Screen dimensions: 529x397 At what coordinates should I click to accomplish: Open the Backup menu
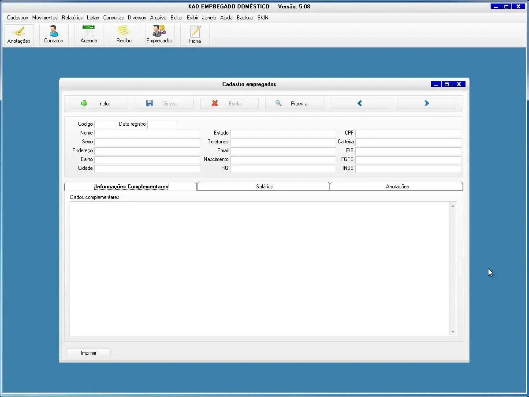tap(245, 18)
